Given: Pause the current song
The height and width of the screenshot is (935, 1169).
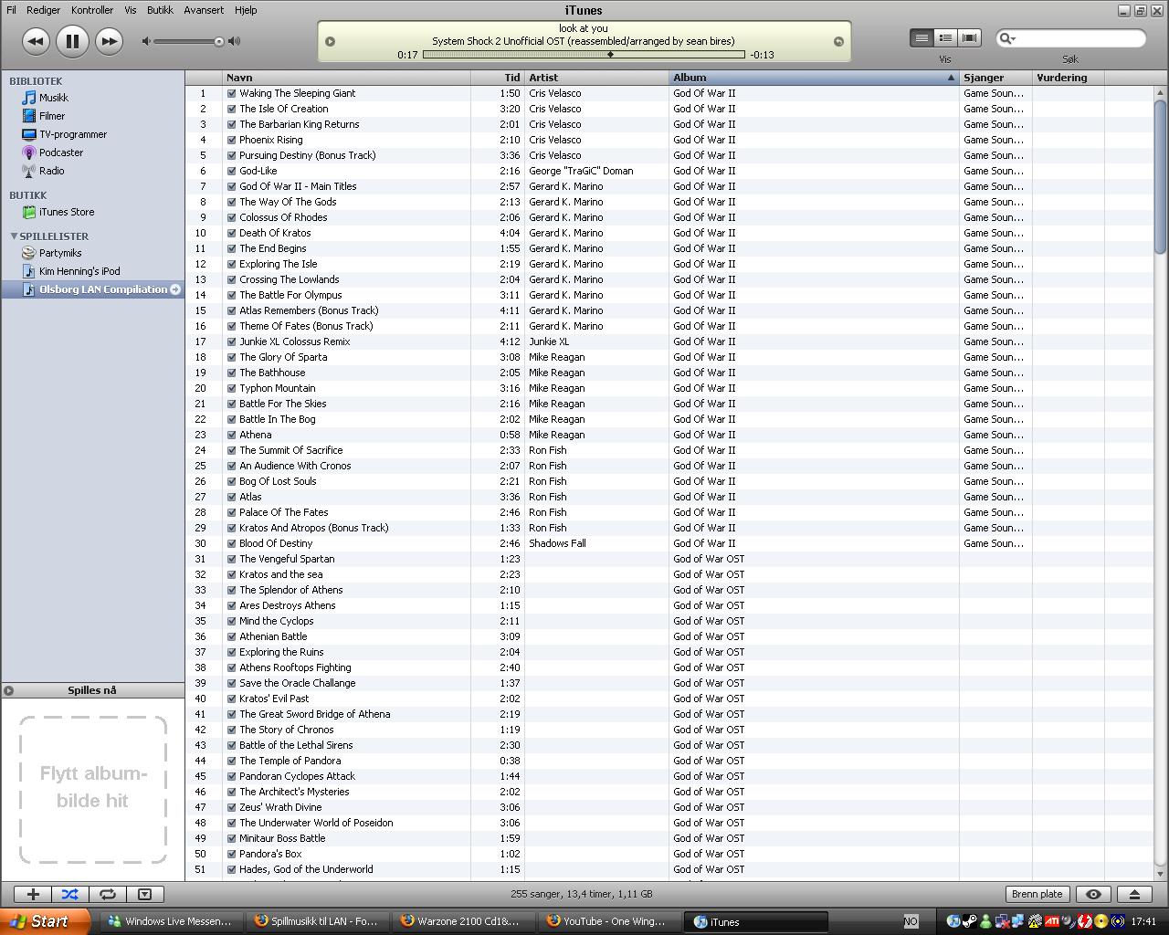Looking at the screenshot, I should (x=72, y=41).
